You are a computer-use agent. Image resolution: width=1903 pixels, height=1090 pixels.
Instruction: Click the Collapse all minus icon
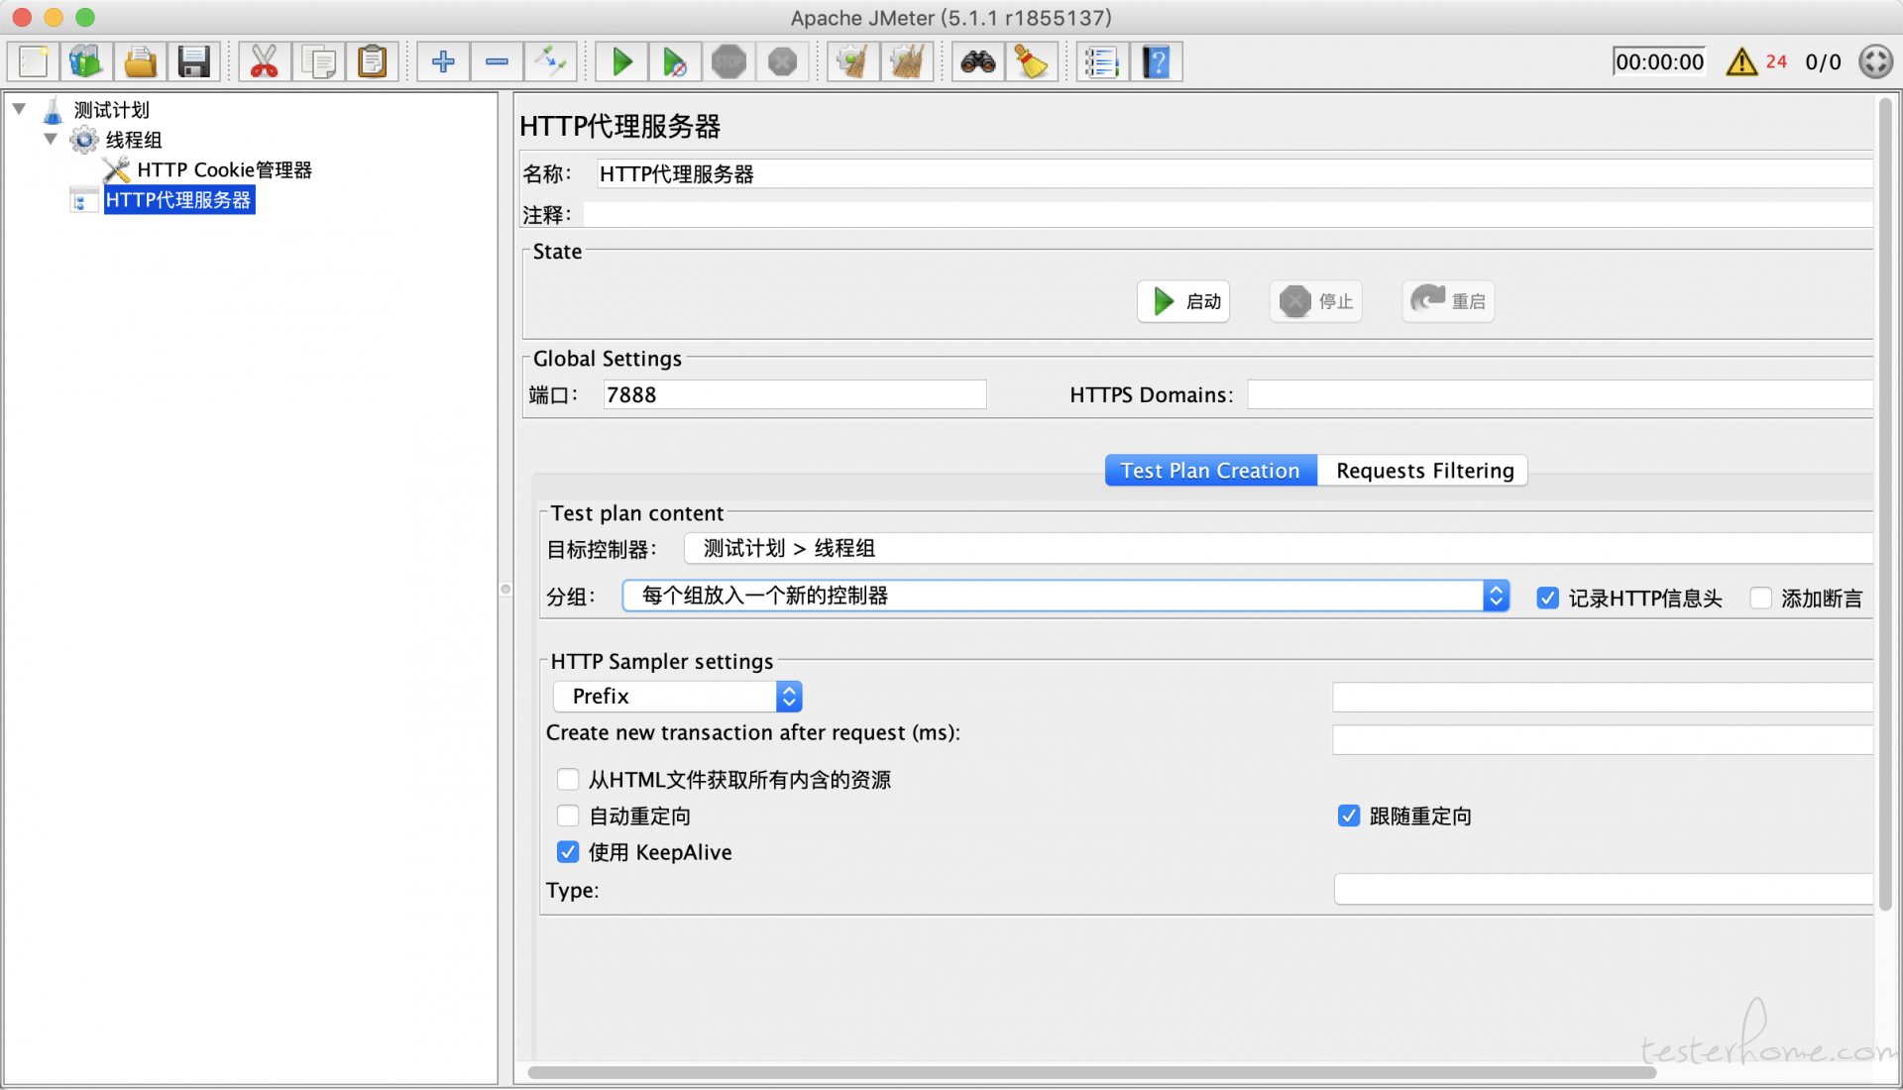pyautogui.click(x=497, y=62)
